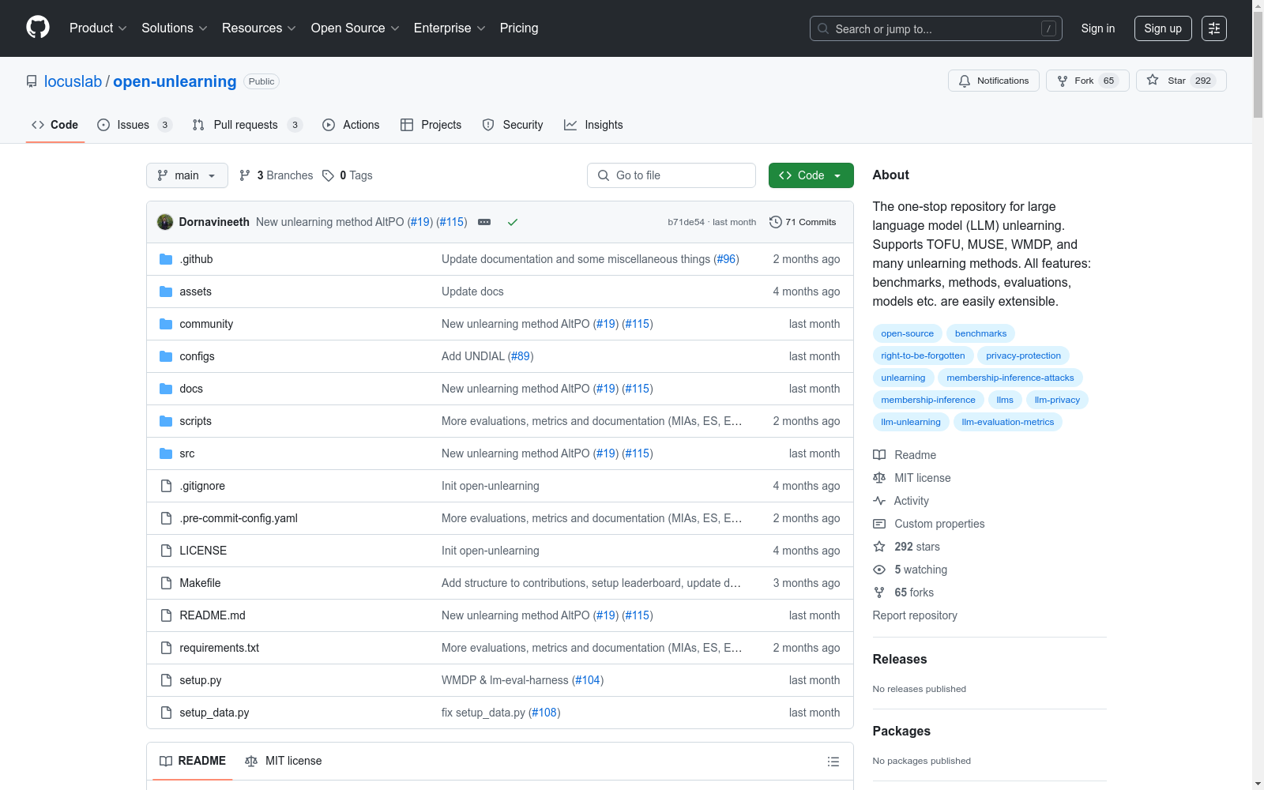Open the locuslab owner link
1264x790 pixels.
click(x=73, y=81)
